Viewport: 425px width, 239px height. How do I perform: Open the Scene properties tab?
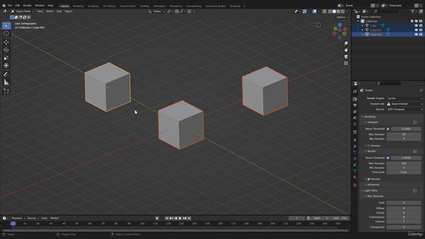point(355,118)
